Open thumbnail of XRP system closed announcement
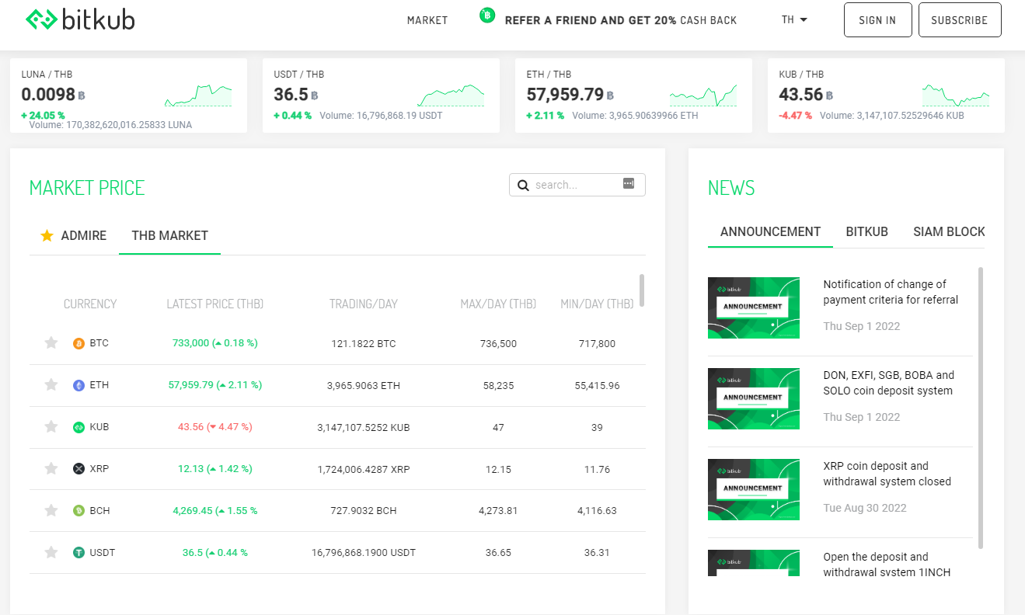This screenshot has width=1025, height=615. pos(754,489)
